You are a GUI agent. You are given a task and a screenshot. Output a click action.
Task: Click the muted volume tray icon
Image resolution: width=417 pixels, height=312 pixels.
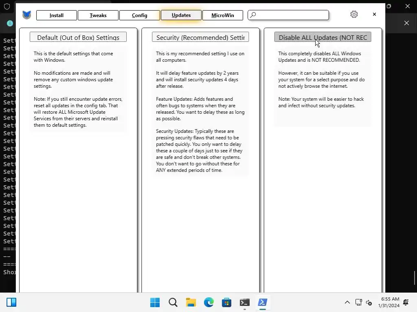369,302
